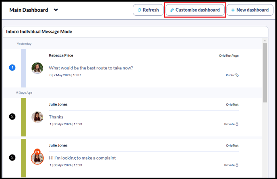Open the message 'What would be the best route to take now?'
This screenshot has width=277, height=179.
91,68
